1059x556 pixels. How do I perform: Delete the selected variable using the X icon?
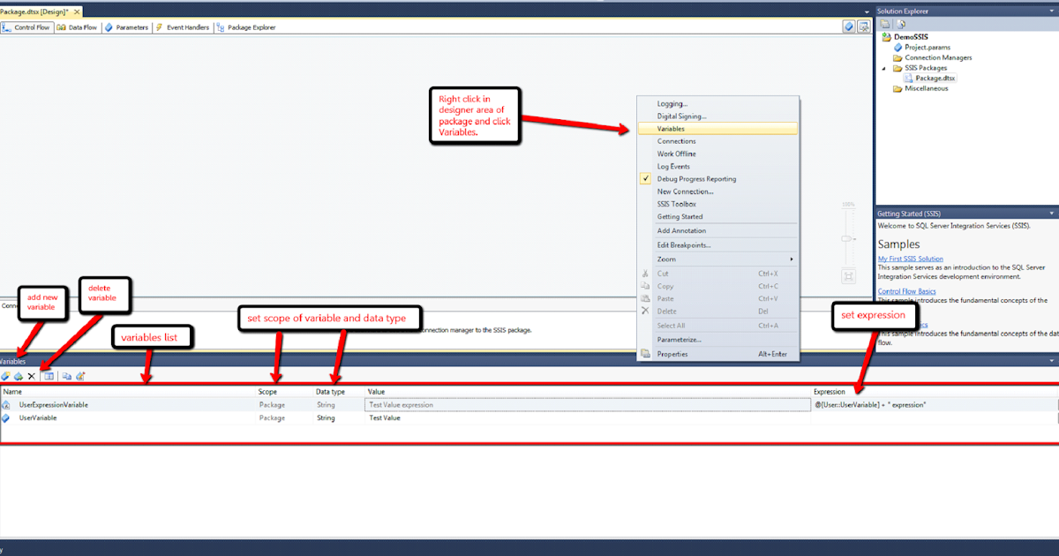coord(32,376)
